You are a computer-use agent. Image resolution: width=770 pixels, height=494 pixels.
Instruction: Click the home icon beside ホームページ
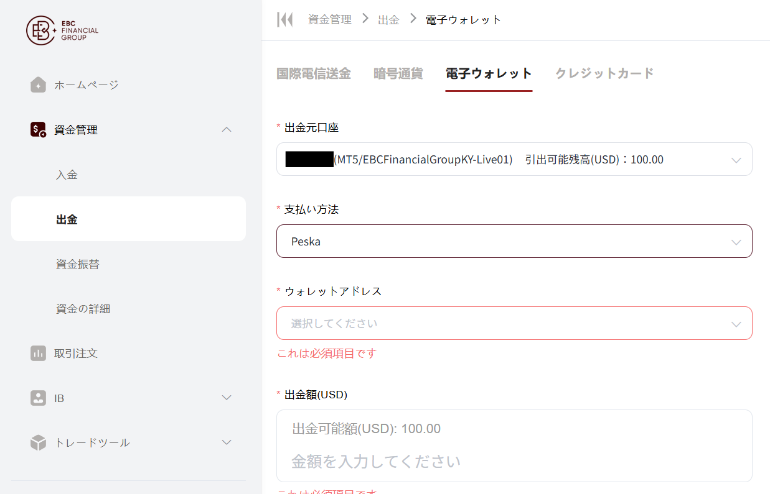(38, 85)
